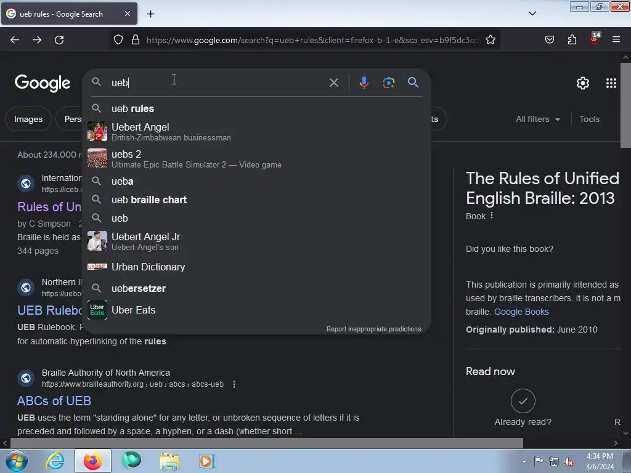Pick the 'ueba' suggestion
Image resolution: width=631 pixels, height=473 pixels.
(256, 182)
